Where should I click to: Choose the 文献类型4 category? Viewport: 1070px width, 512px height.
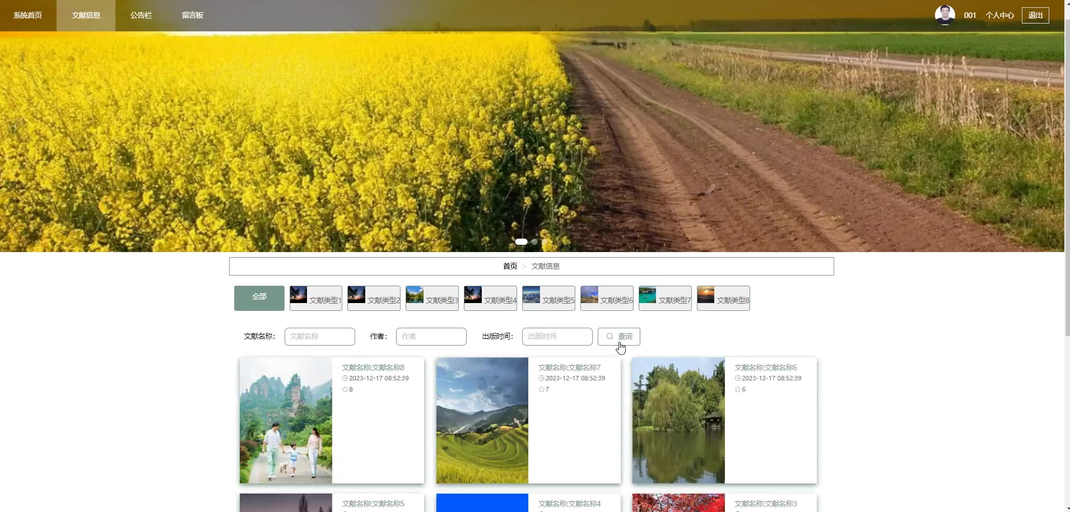pos(490,298)
